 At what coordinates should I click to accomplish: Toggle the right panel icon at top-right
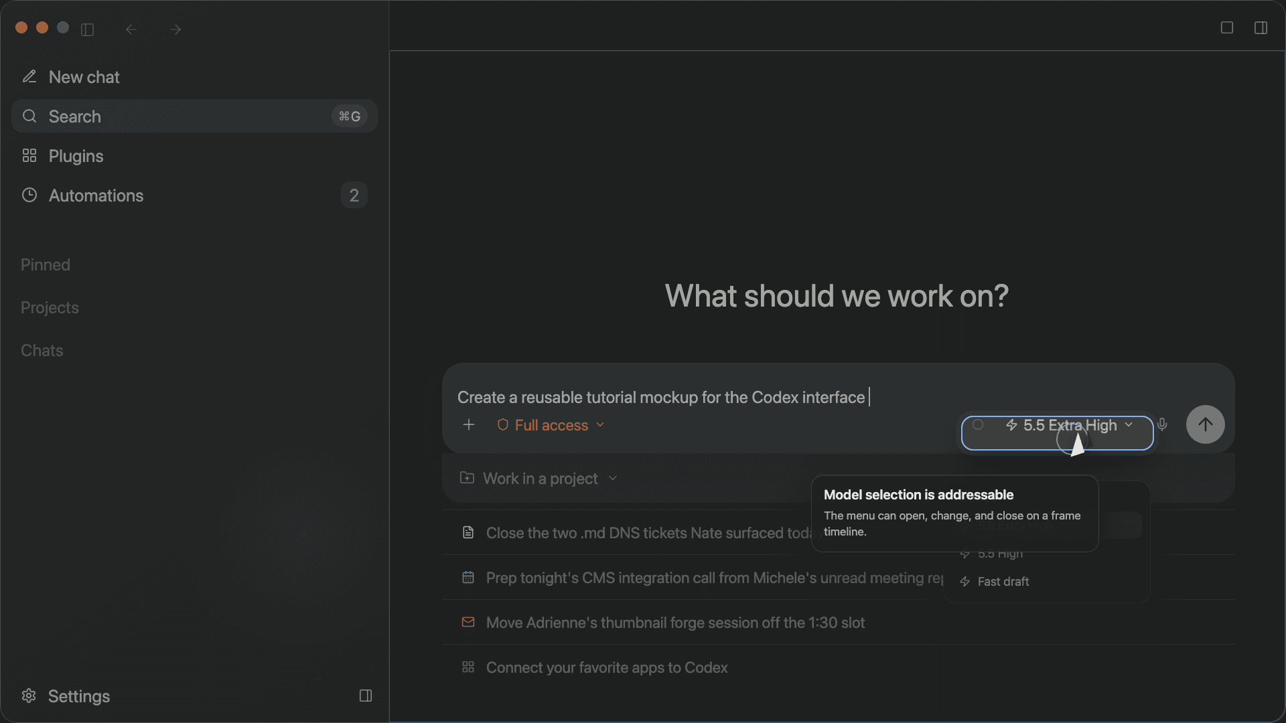1261,27
